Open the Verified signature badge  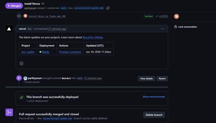pos(148,16)
